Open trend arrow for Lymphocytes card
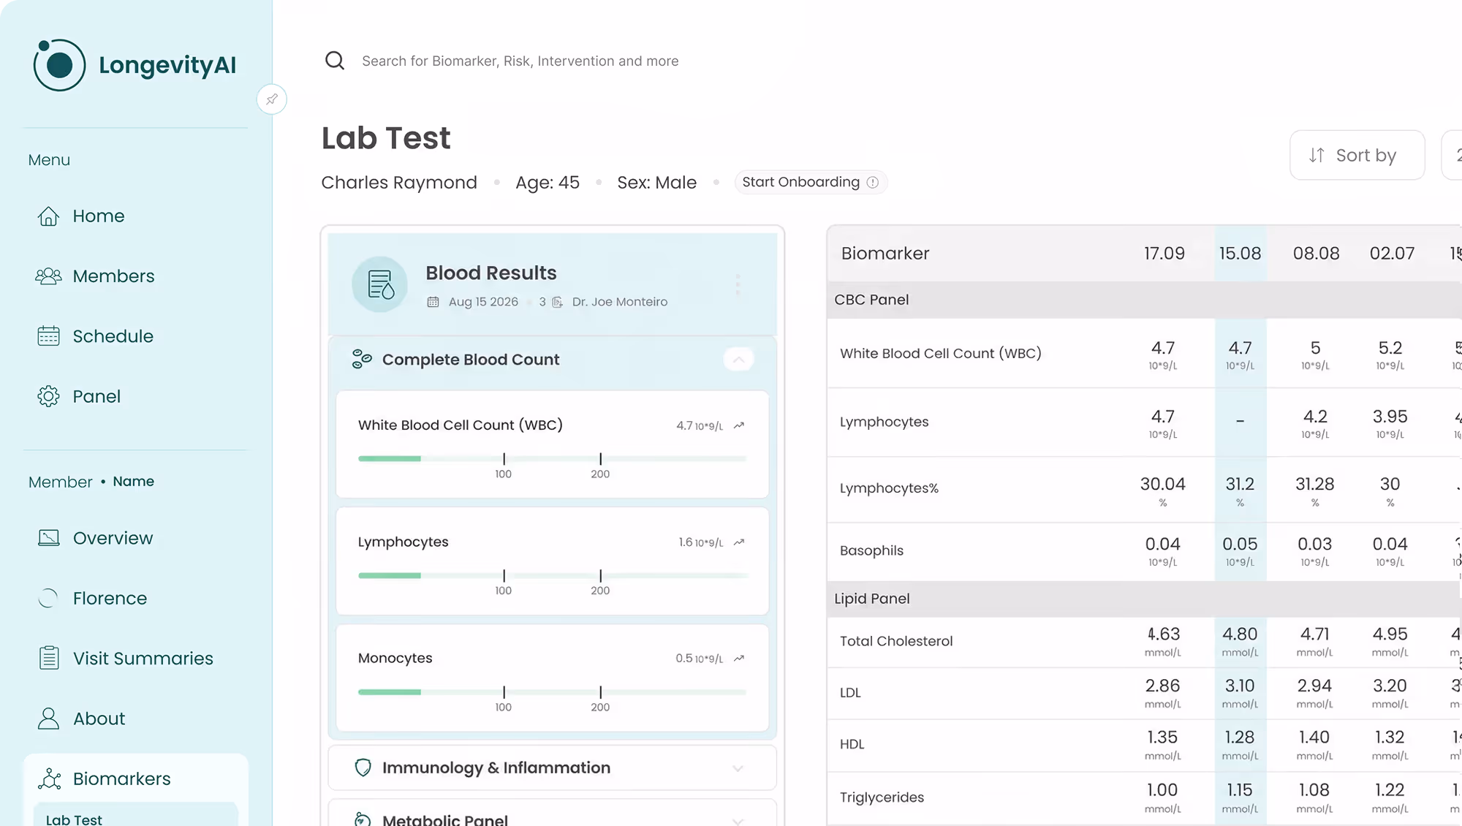1462x826 pixels. click(739, 542)
